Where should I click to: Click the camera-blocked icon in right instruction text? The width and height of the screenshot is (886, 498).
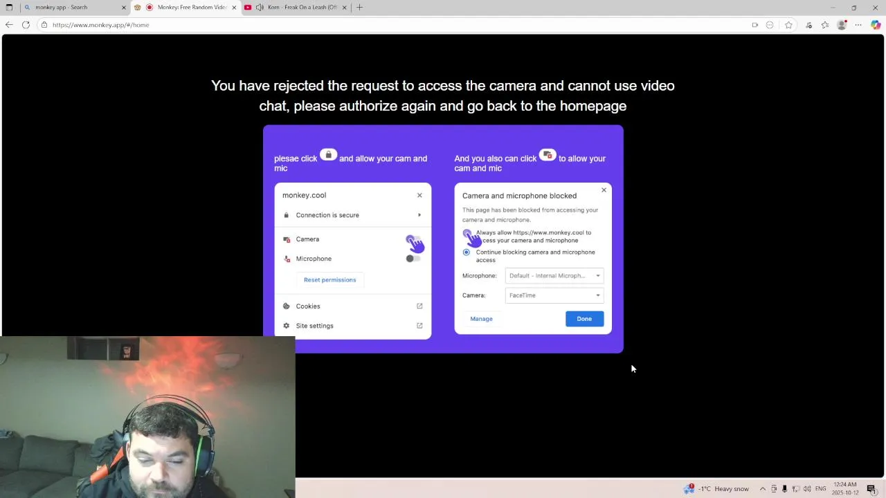[548, 155]
